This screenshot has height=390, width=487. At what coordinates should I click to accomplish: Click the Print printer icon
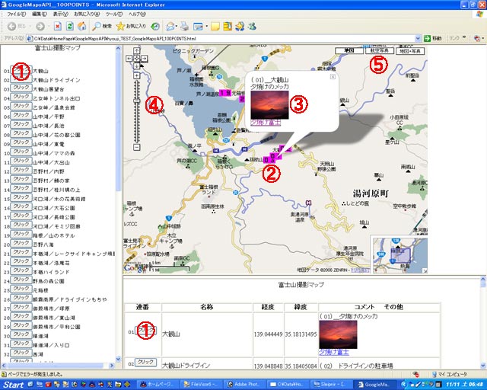(184, 27)
